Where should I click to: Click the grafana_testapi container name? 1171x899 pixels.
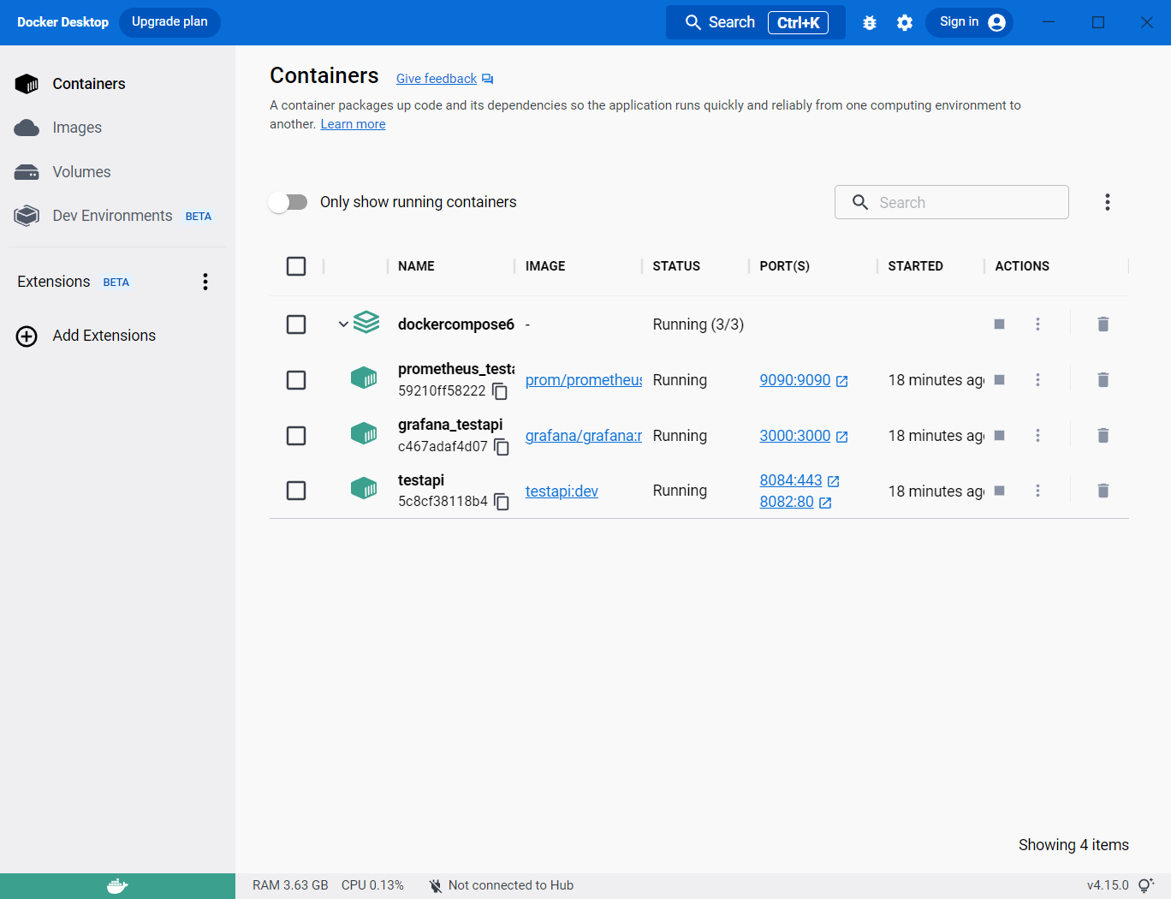coord(450,425)
